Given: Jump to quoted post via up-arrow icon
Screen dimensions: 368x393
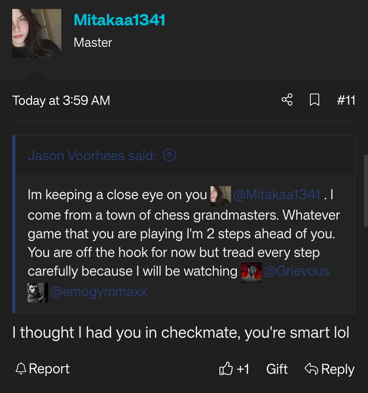Looking at the screenshot, I should (169, 155).
